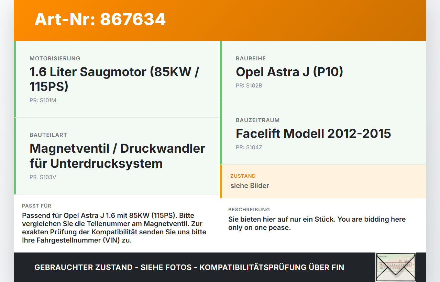Click the 'Sie bieten hier auf' description
This screenshot has height=282, width=440.
click(x=317, y=223)
